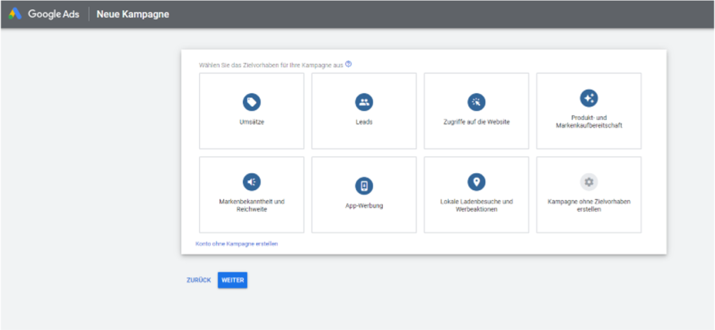Click the App-Werbung label text
This screenshot has height=330, width=715.
364,206
